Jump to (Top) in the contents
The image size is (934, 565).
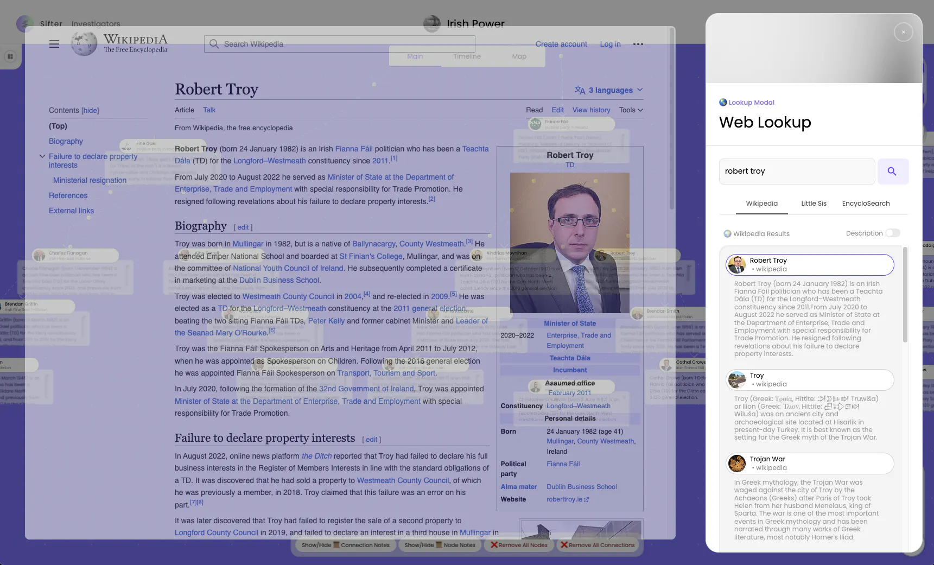tap(58, 126)
